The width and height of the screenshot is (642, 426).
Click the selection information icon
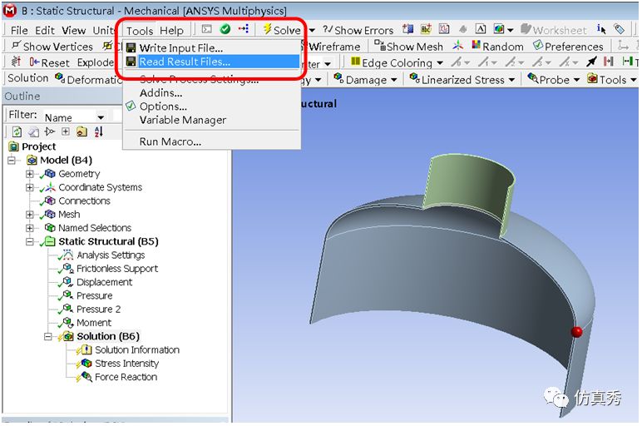coord(601,28)
